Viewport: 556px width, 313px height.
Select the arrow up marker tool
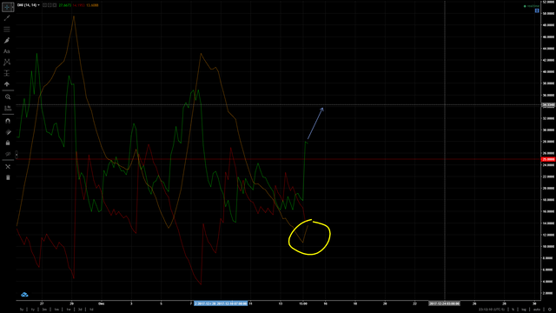pyautogui.click(x=7, y=84)
